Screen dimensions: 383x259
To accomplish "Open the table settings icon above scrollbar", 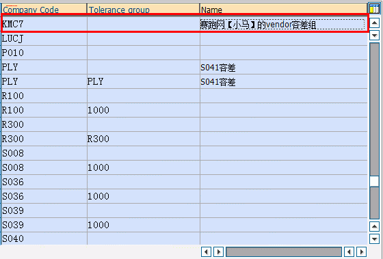I will pos(374,9).
